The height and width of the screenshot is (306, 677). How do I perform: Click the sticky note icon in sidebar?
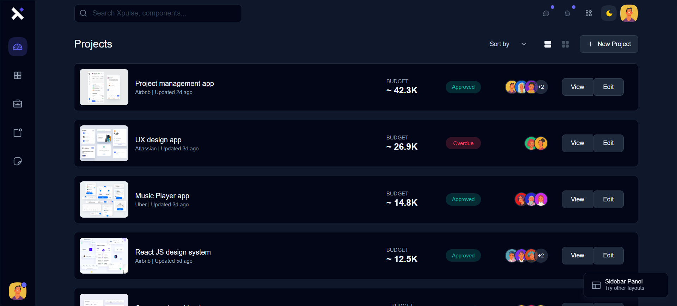[x=18, y=161]
